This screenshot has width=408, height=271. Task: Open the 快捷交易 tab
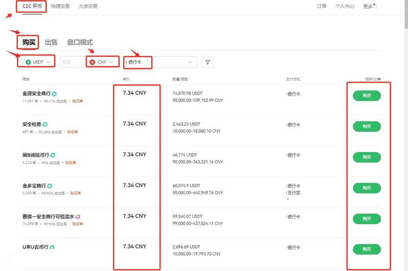(60, 7)
